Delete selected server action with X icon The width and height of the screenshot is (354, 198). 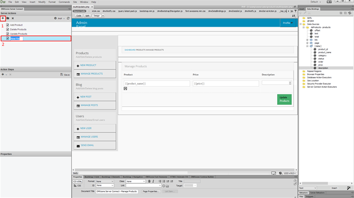coord(13,18)
